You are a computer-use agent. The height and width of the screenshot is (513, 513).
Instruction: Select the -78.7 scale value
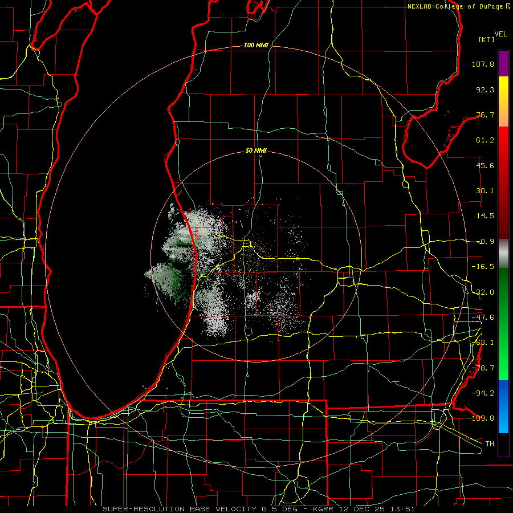483,368
